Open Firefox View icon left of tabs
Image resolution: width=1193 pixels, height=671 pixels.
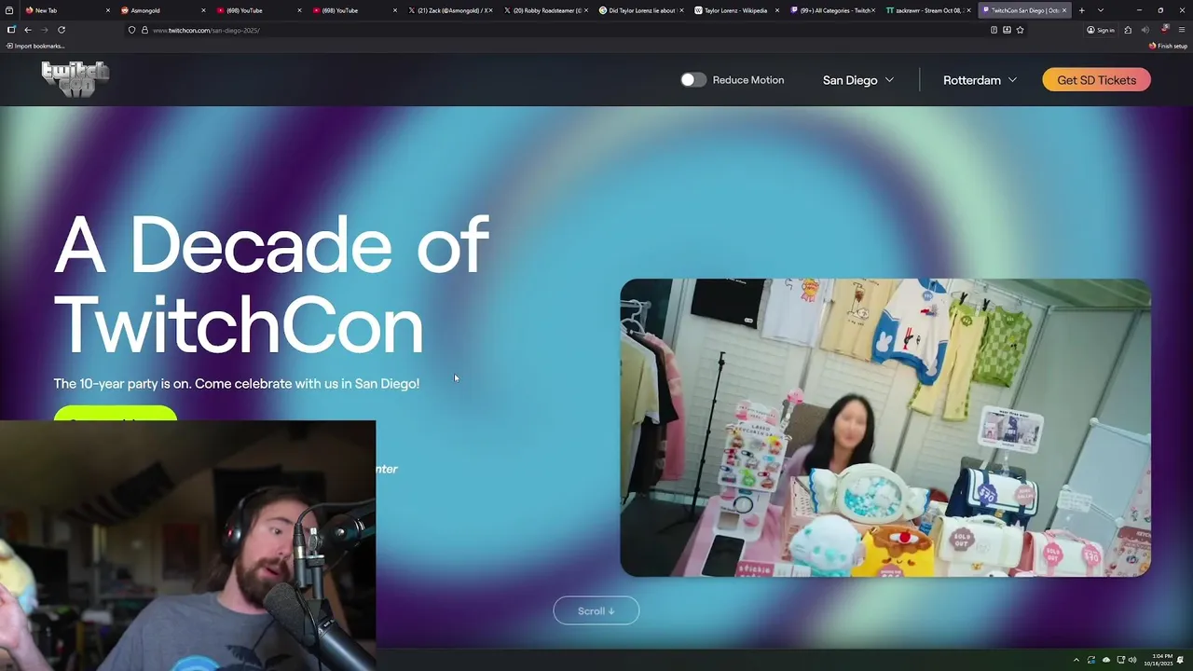[9, 10]
